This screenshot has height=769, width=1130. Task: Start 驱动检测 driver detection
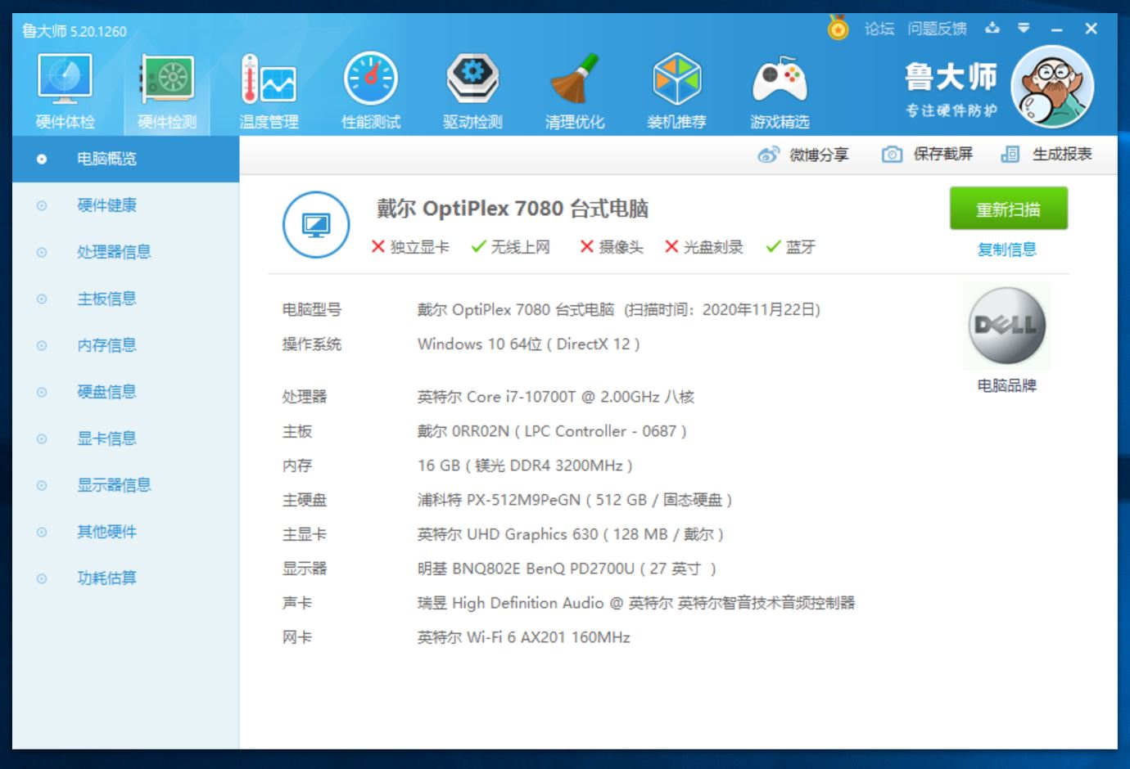pyautogui.click(x=471, y=86)
